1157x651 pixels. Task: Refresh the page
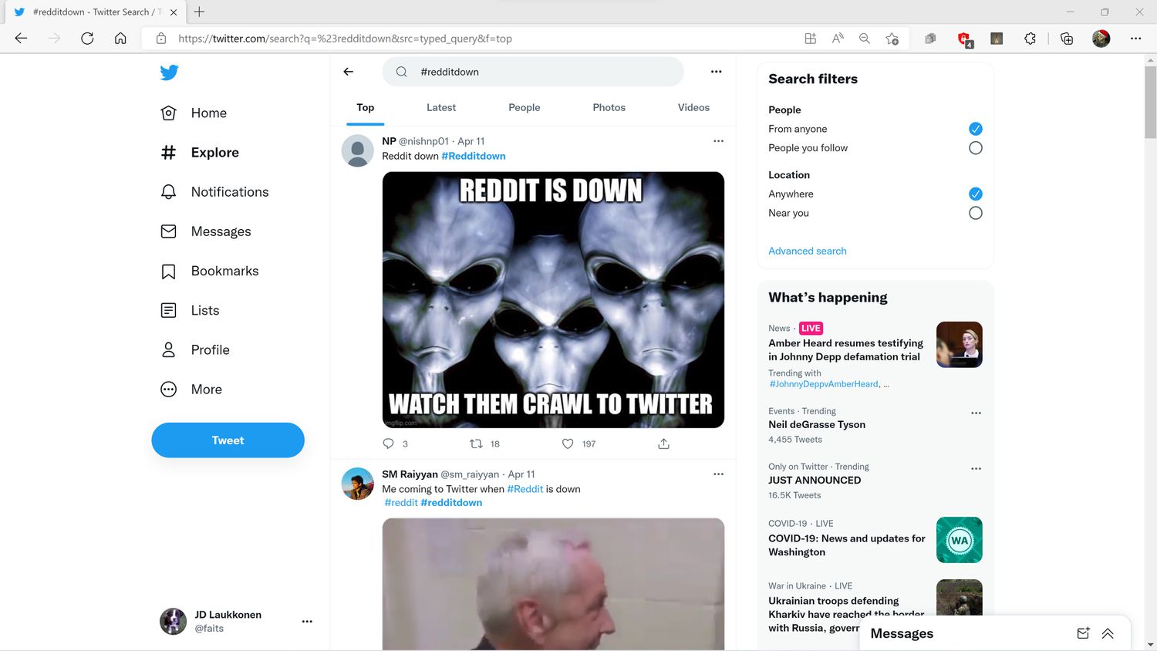pos(87,39)
